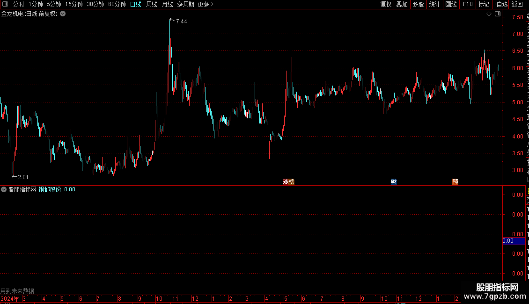
Task: Click the 财 financial report marker
Action: point(394,181)
